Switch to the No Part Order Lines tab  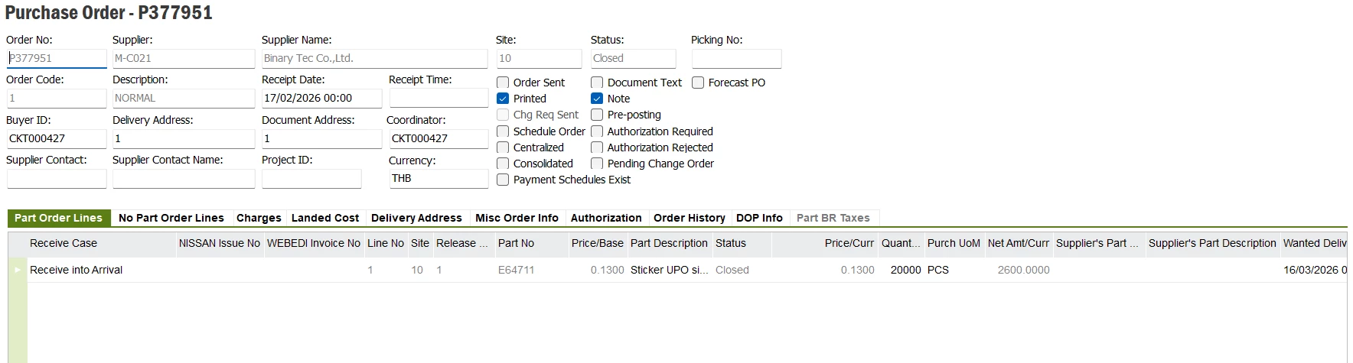click(x=171, y=218)
